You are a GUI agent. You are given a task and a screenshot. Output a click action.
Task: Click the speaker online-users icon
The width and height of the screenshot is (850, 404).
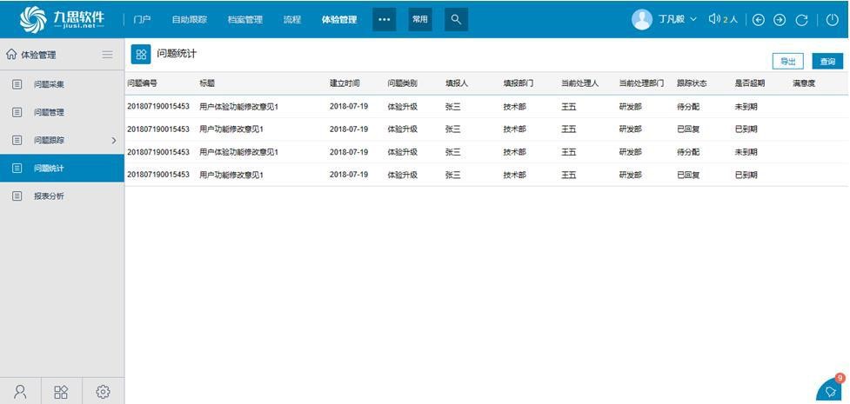(x=714, y=19)
